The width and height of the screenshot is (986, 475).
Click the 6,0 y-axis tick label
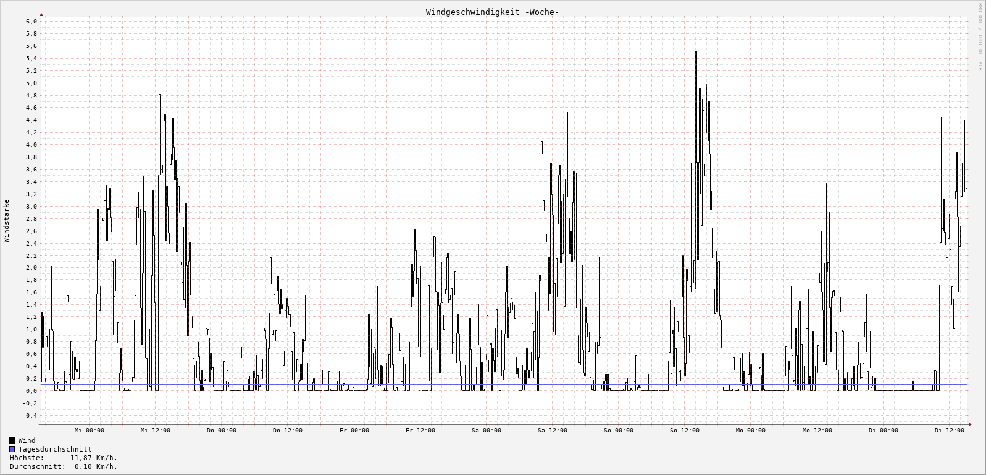pyautogui.click(x=31, y=22)
